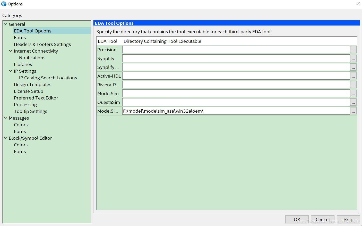Screen dimensions: 362x226
Task: Browse for Active-HDL executable directory
Action: click(x=353, y=76)
